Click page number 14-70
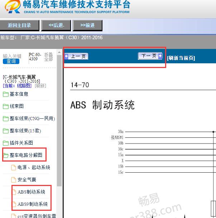Screen dimensions: 216x218 (x=80, y=85)
